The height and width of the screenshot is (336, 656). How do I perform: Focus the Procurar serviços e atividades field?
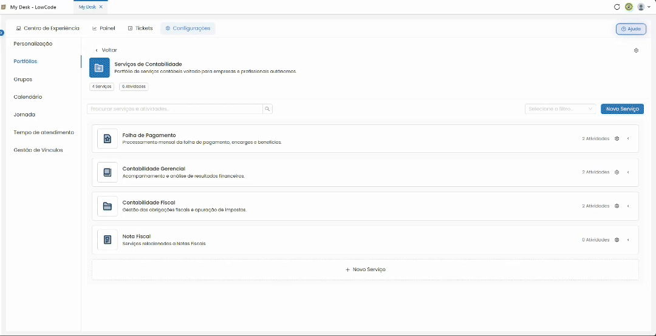175,109
